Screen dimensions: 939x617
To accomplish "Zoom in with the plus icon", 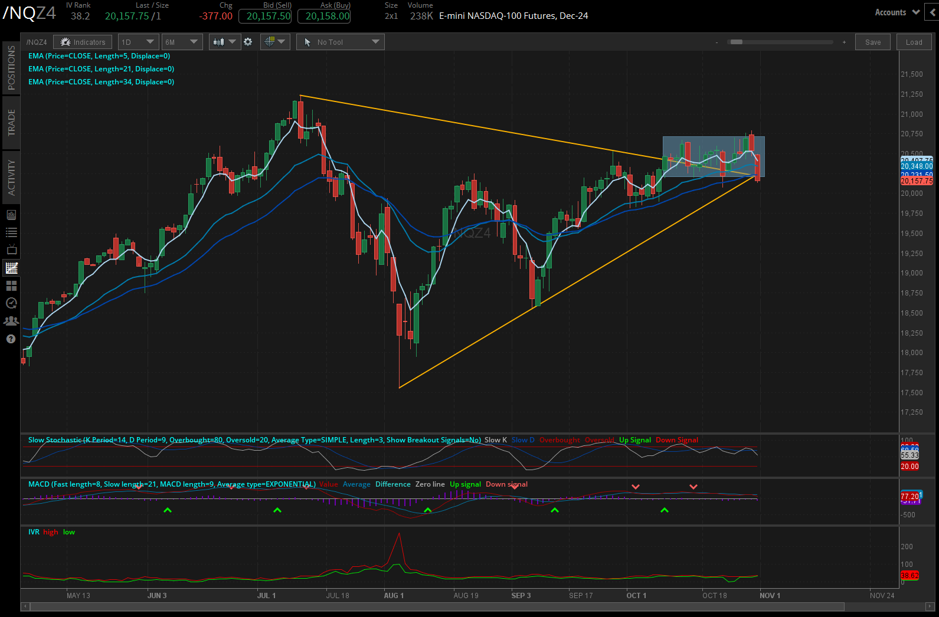I will click(844, 42).
